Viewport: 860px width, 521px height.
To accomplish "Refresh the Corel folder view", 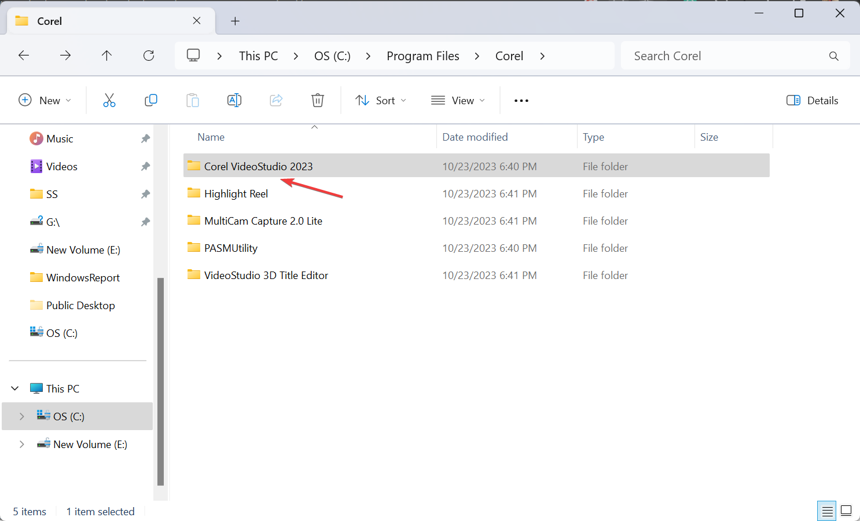I will coord(149,56).
